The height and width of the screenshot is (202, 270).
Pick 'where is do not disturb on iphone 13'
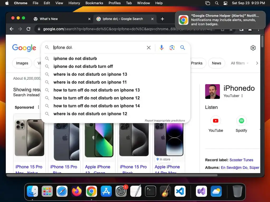pos(115,74)
